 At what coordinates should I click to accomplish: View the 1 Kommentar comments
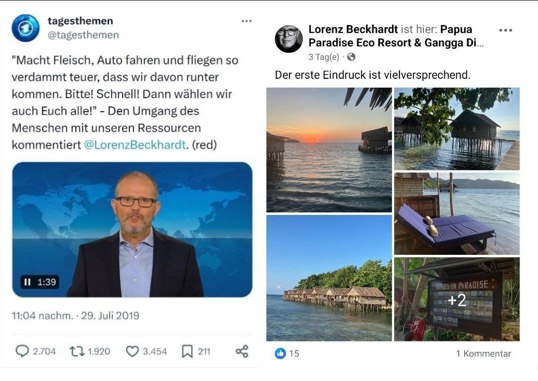point(483,354)
